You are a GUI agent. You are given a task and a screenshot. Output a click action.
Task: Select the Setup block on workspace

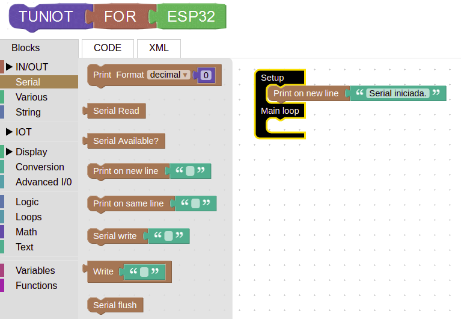(x=272, y=78)
